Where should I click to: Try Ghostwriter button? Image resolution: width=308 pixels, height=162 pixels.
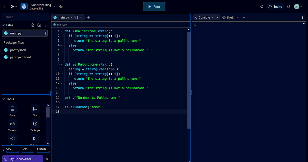pyautogui.click(x=23, y=159)
